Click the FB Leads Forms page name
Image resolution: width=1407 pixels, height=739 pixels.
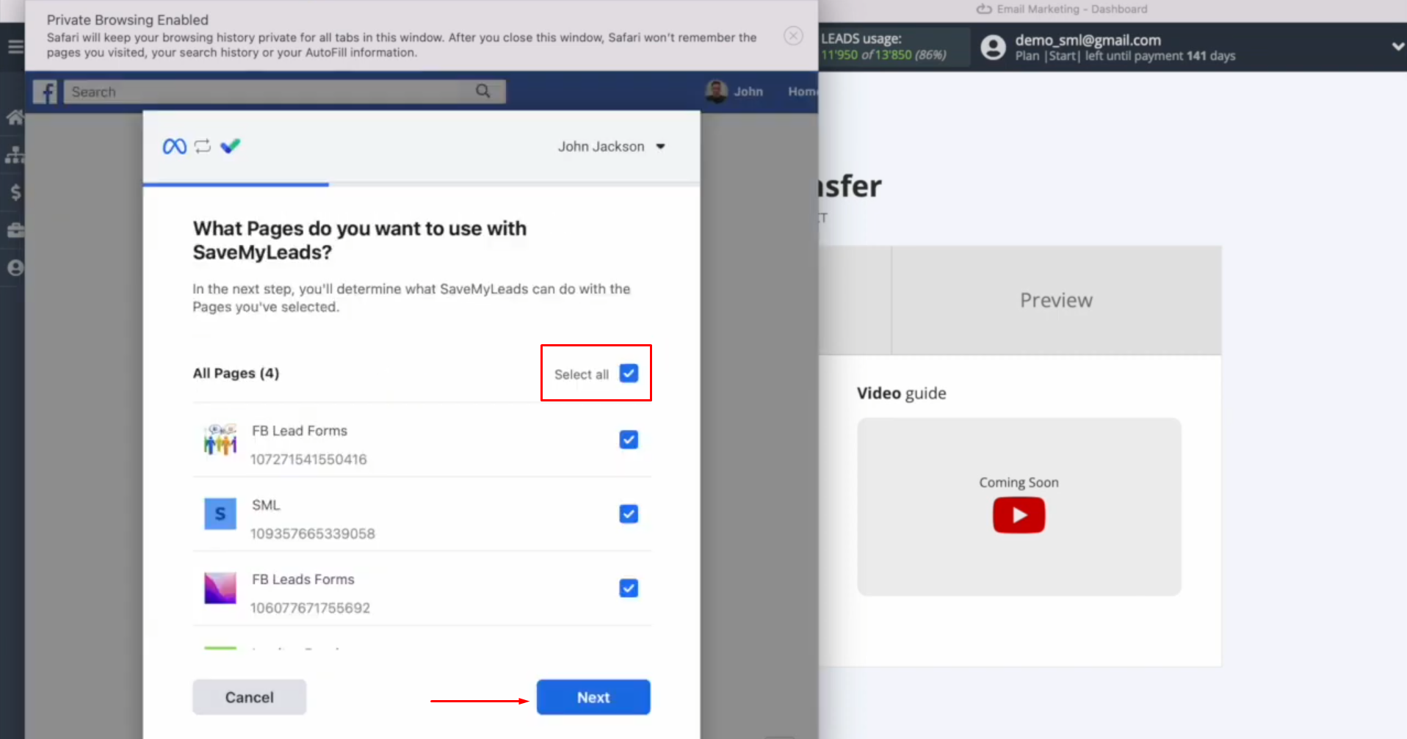tap(303, 580)
